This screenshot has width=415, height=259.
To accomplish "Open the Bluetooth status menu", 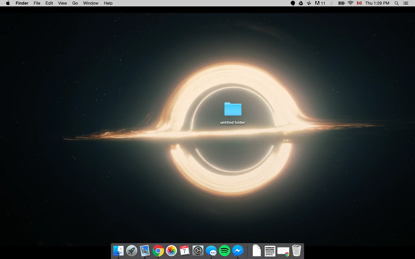I will [331, 3].
